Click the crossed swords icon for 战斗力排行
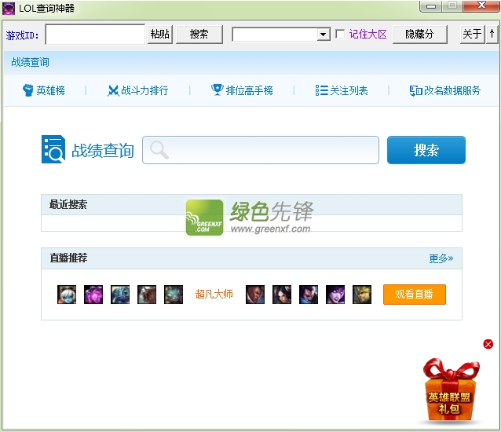The width and height of the screenshot is (501, 432). point(112,91)
